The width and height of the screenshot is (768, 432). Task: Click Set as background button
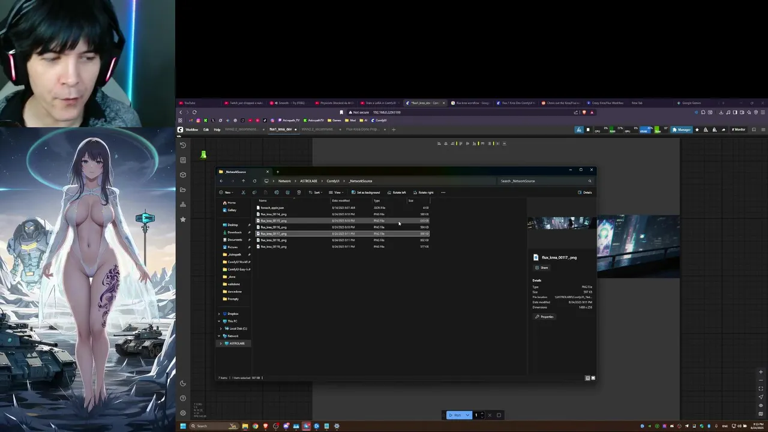pos(365,193)
